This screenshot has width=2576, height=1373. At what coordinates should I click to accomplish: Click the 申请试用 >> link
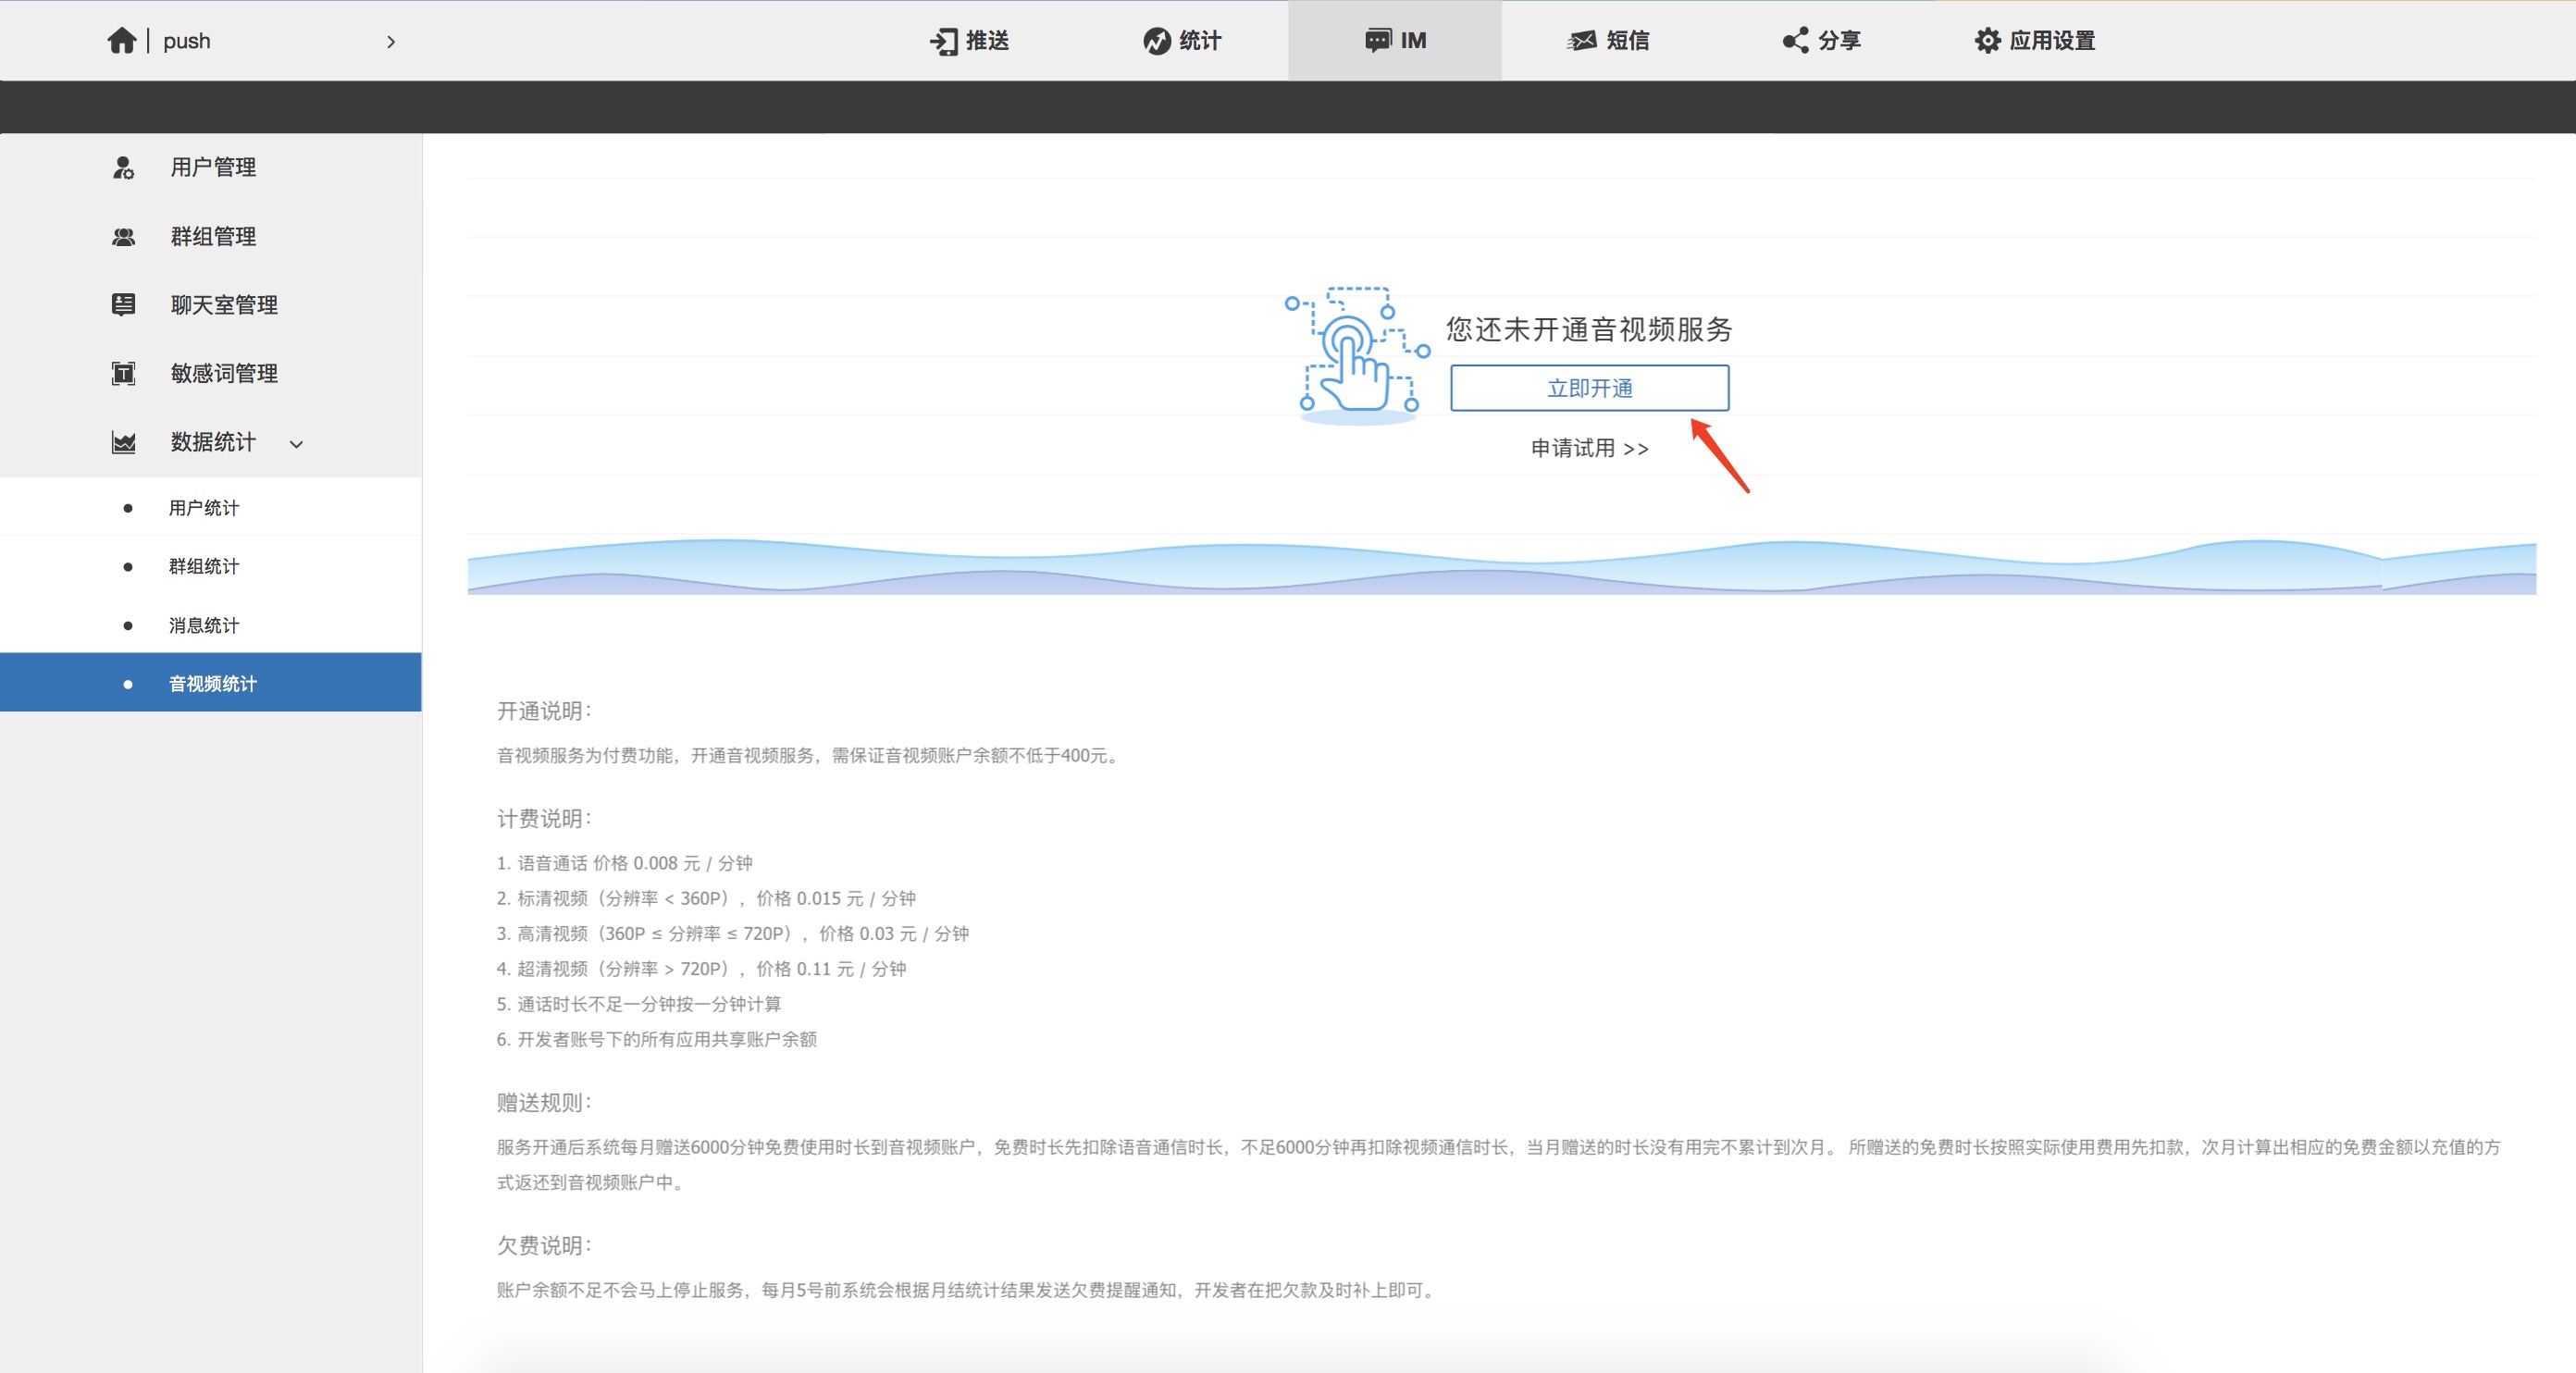1589,448
